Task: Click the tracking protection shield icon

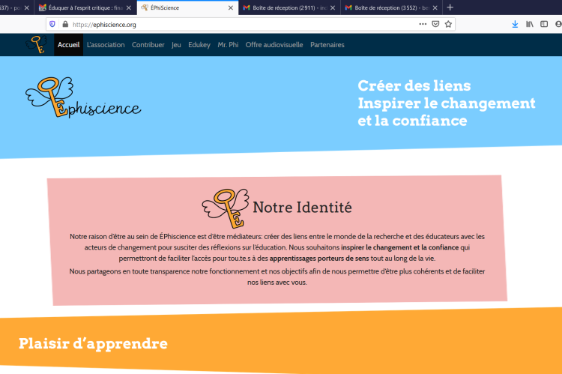Action: tap(52, 25)
